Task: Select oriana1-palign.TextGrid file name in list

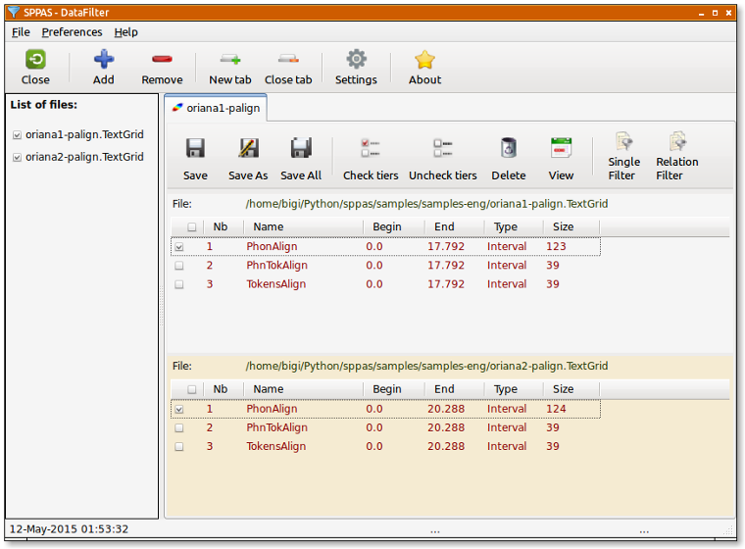Action: click(84, 134)
